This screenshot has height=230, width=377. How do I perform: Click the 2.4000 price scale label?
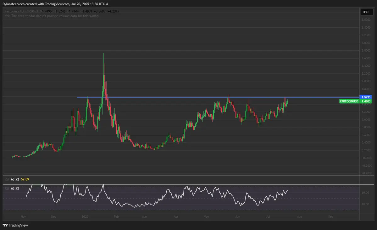pyautogui.click(x=366, y=66)
